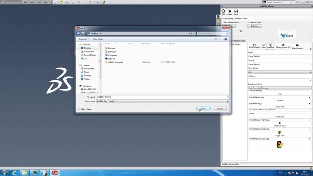Screen dimensions: 313x176
Task: Click the New icon at top of Admin panel
Action: [224, 12]
